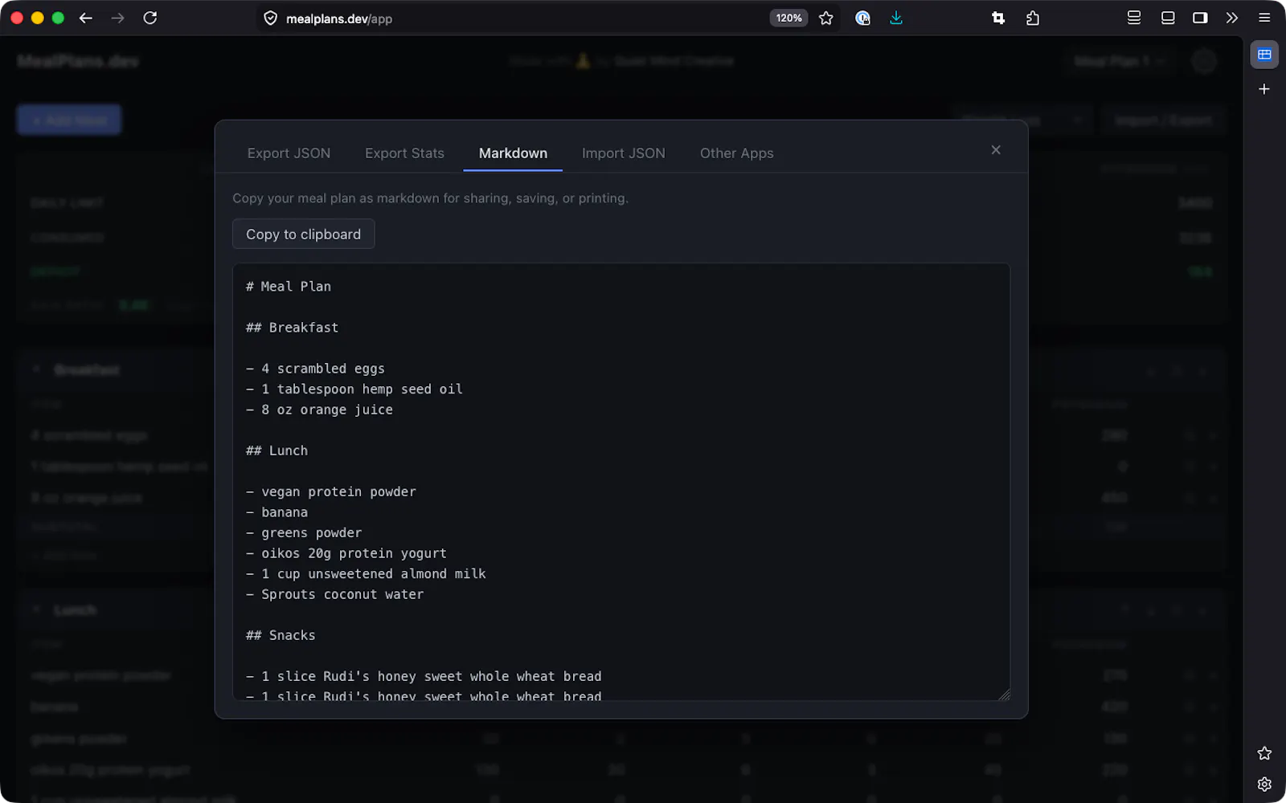
Task: Go forward in browser history
Action: 118,18
